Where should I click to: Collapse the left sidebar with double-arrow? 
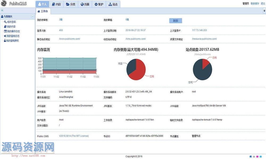(2, 10)
